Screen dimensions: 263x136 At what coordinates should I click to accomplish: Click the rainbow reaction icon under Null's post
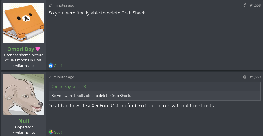(x=51, y=132)
